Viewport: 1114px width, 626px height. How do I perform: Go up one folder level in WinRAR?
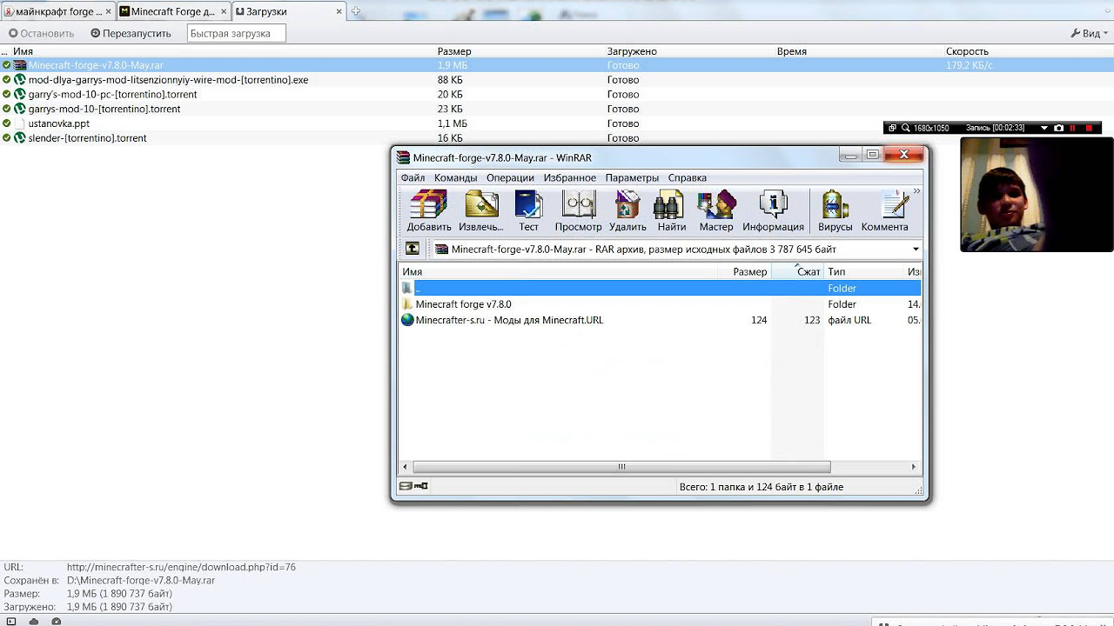point(413,249)
